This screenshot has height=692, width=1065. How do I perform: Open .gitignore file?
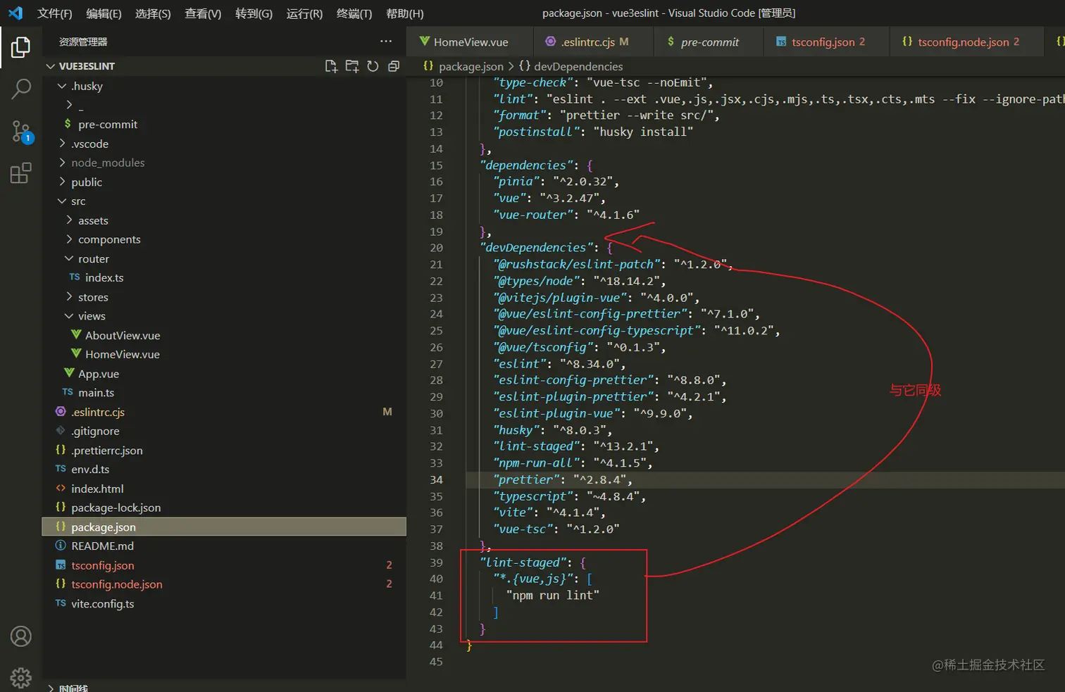click(x=224, y=431)
